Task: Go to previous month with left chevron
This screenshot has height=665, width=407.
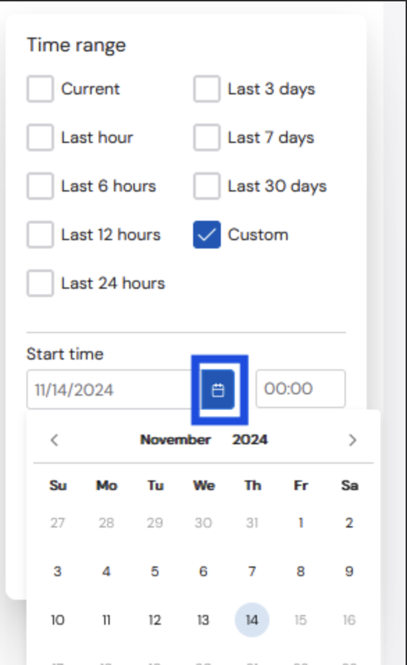Action: pyautogui.click(x=54, y=440)
